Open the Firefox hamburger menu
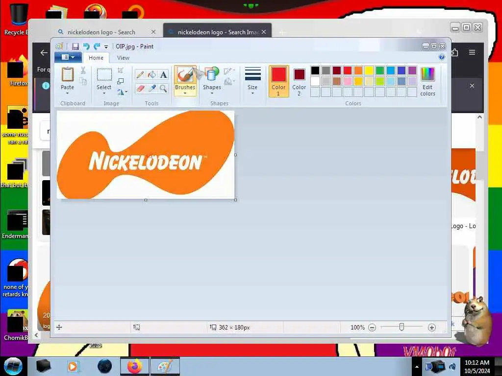The height and width of the screenshot is (376, 502). [x=472, y=52]
